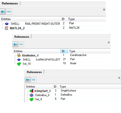Go forward in the top References panel
This screenshot has width=121, height=113.
(9, 12)
